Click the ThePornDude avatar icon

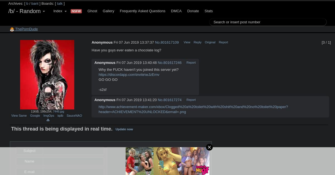click(12, 29)
